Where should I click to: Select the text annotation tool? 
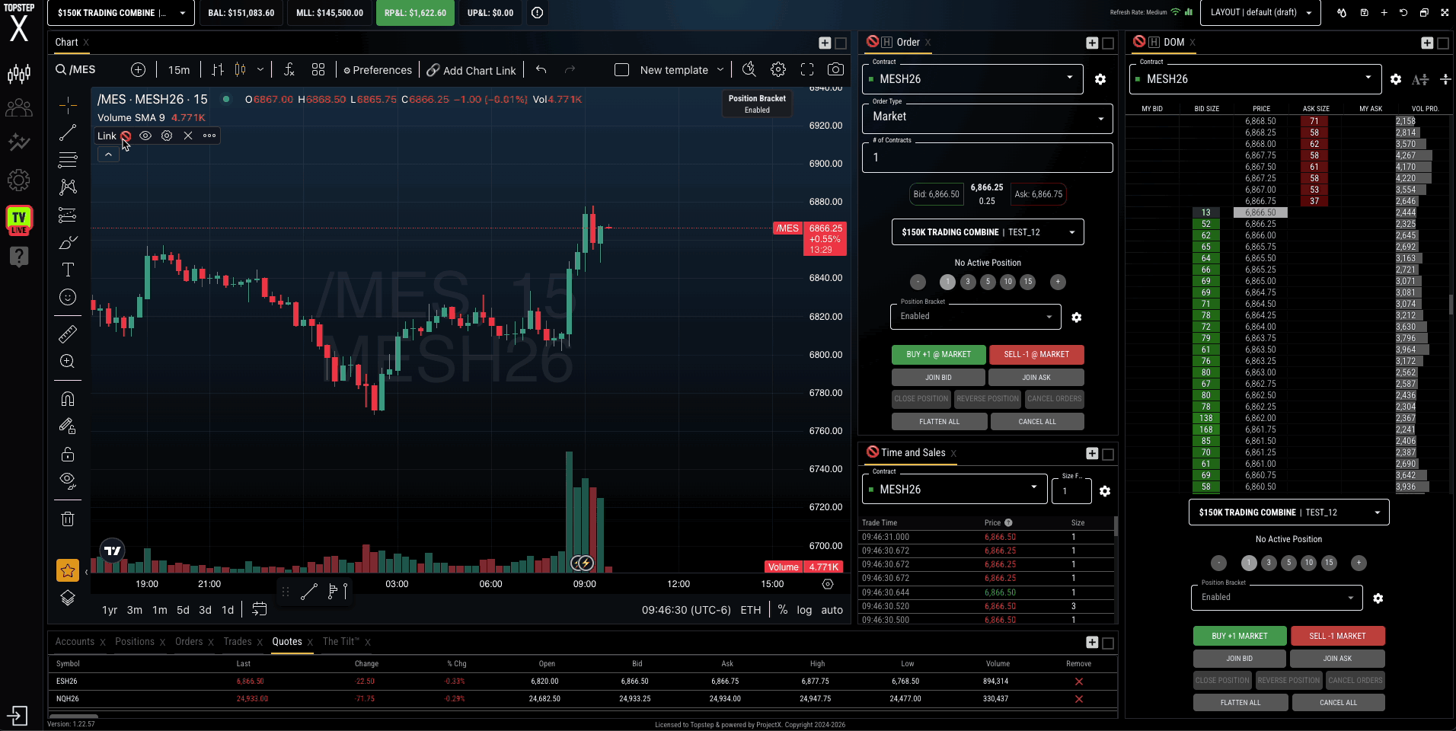click(x=68, y=270)
